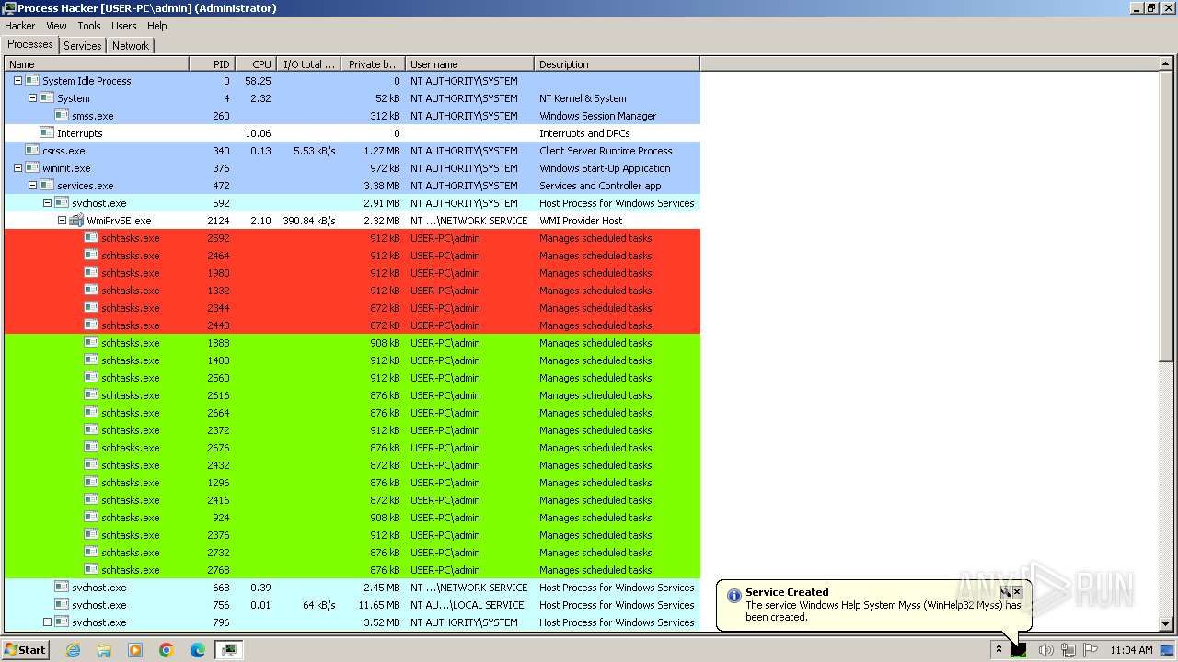Collapse svchost.exe PID 592 node
Screen dimensions: 1178x662
47,203
